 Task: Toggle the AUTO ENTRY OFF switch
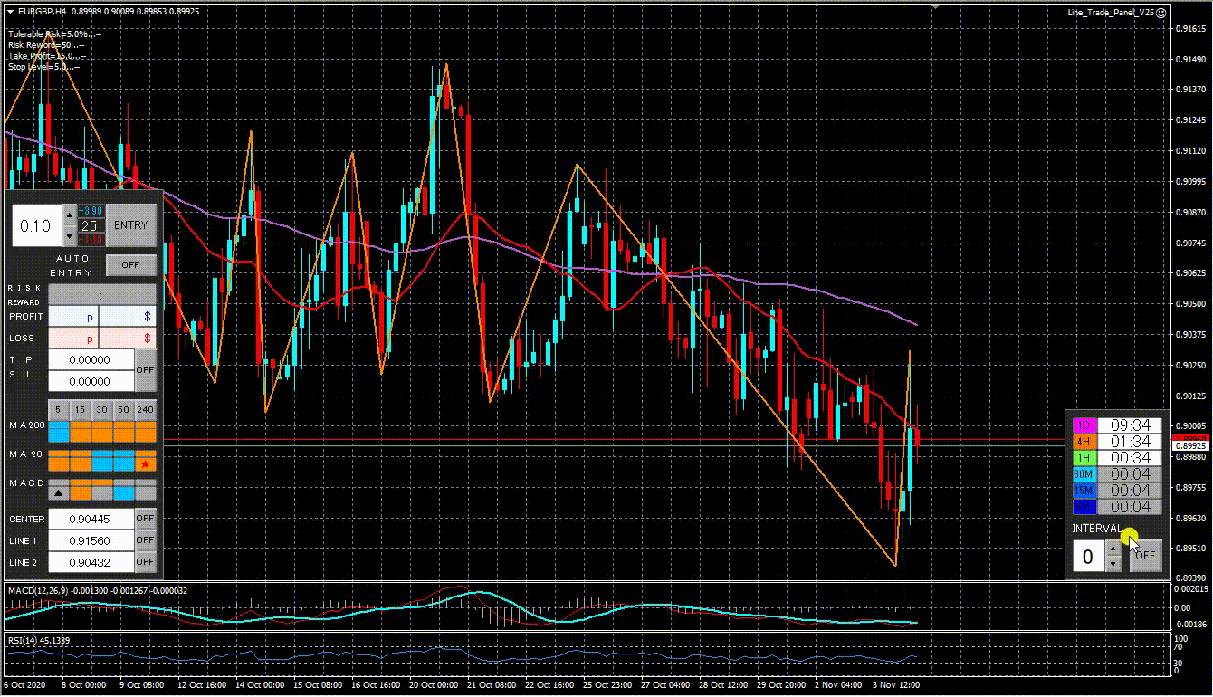[131, 265]
